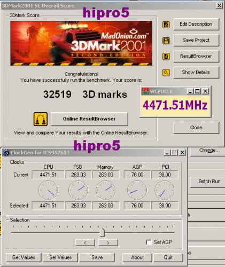Open the About button in ClockGen
225x267 pixels.
pos(137,257)
